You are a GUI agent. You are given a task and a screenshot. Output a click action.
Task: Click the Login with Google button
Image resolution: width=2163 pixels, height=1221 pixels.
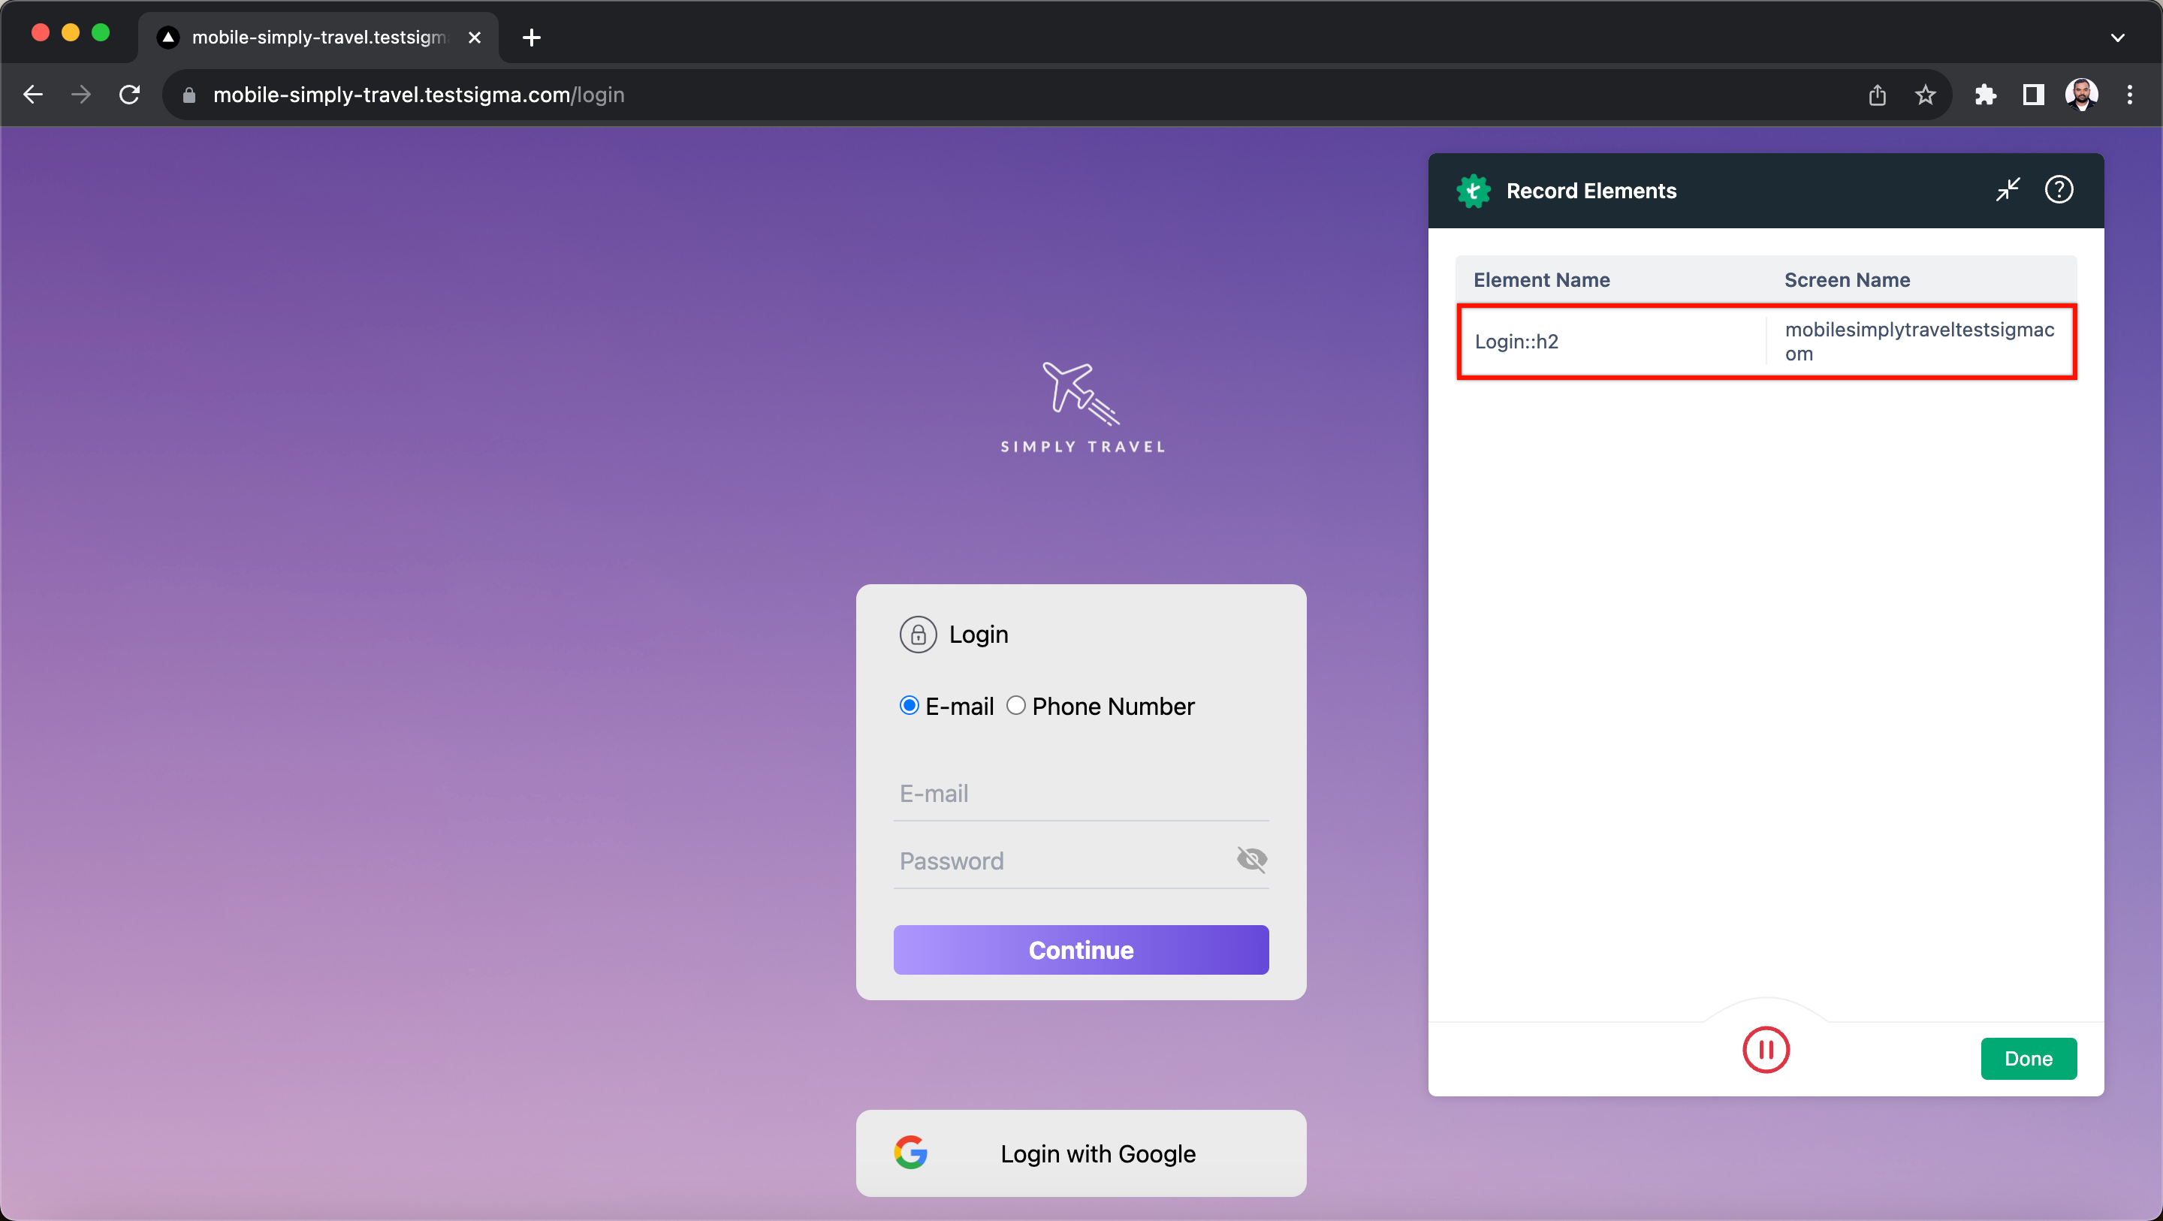1080,1153
